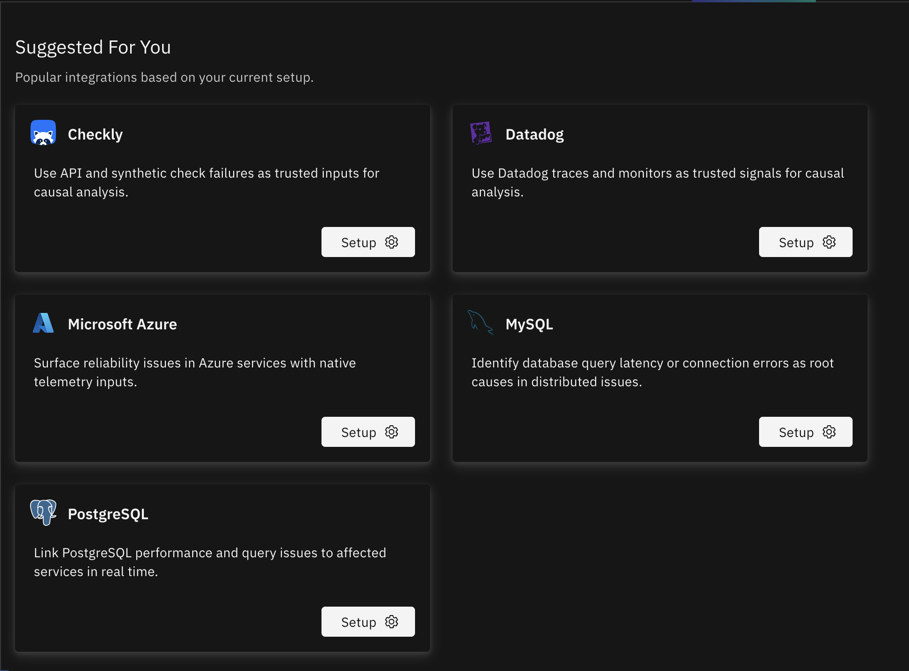909x671 pixels.
Task: Click the gear icon on Datadog's Setup button
Action: click(x=829, y=242)
